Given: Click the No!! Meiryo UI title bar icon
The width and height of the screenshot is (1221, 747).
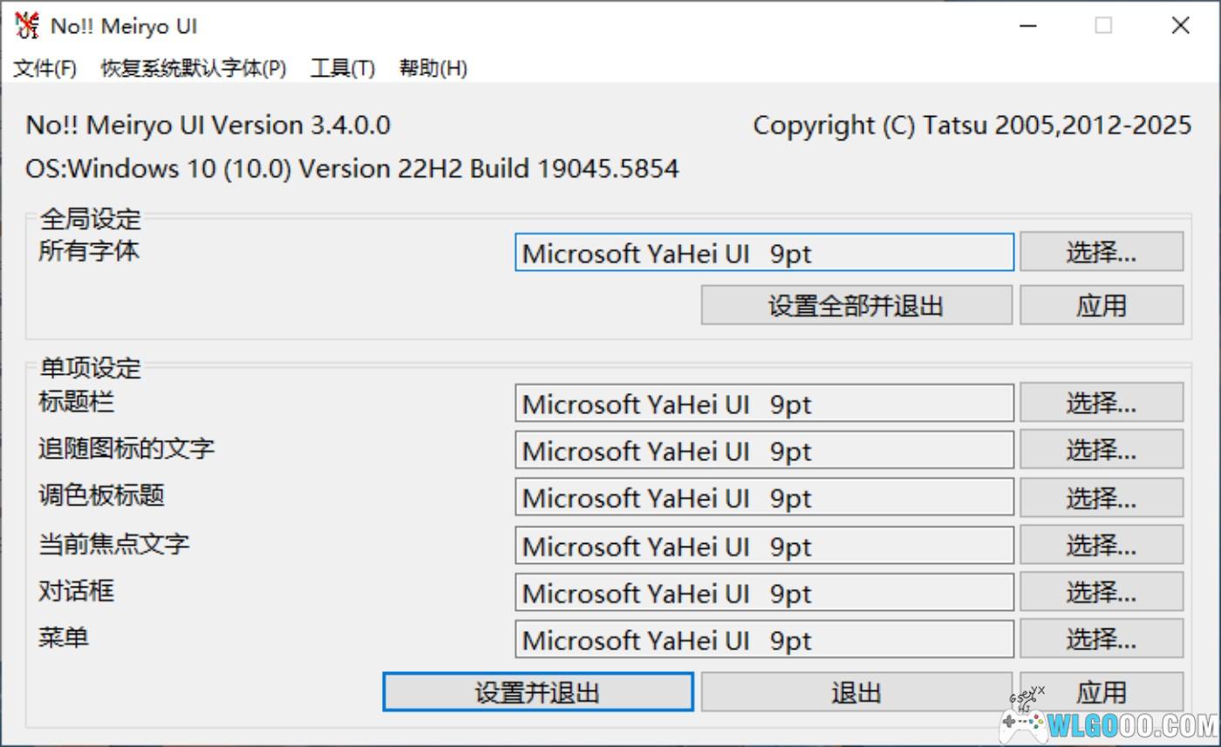Looking at the screenshot, I should tap(27, 26).
